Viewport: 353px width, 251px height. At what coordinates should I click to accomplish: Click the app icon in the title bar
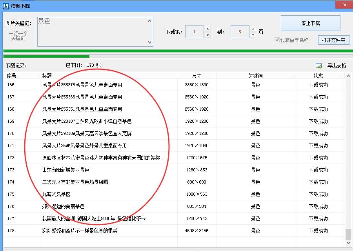[5, 5]
